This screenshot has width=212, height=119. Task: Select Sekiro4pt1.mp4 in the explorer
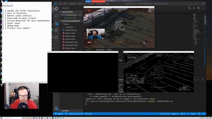click(71, 42)
